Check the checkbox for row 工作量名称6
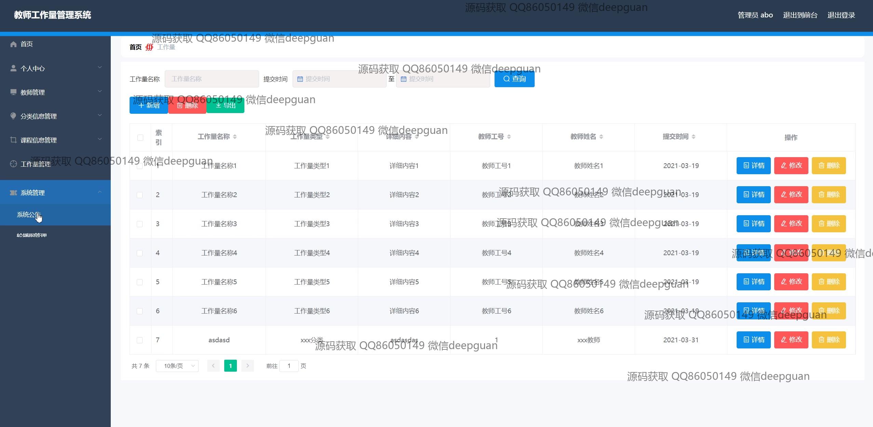The image size is (873, 427). [x=139, y=311]
